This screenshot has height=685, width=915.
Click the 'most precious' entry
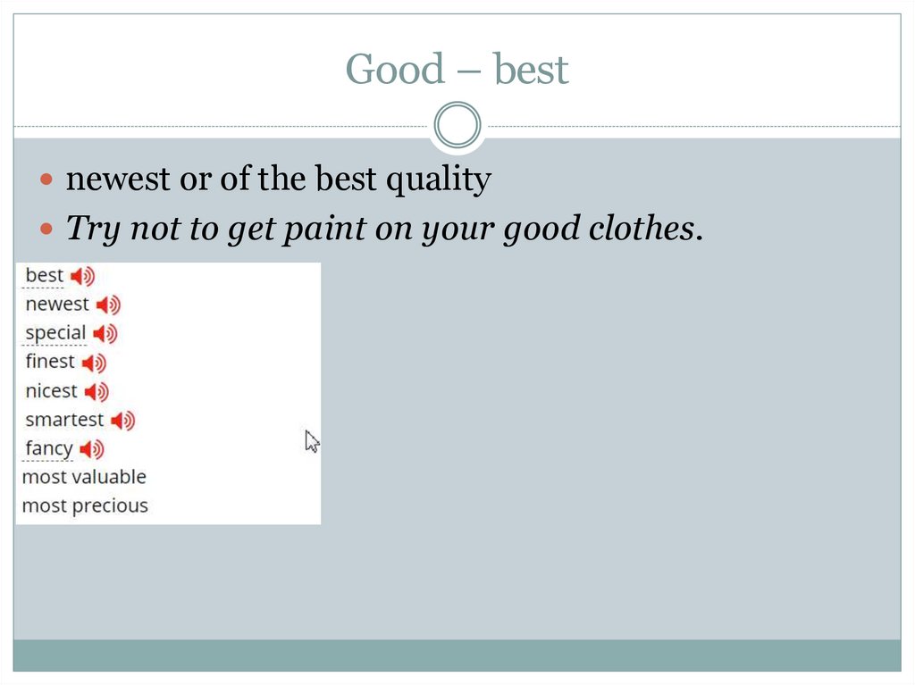click(85, 505)
